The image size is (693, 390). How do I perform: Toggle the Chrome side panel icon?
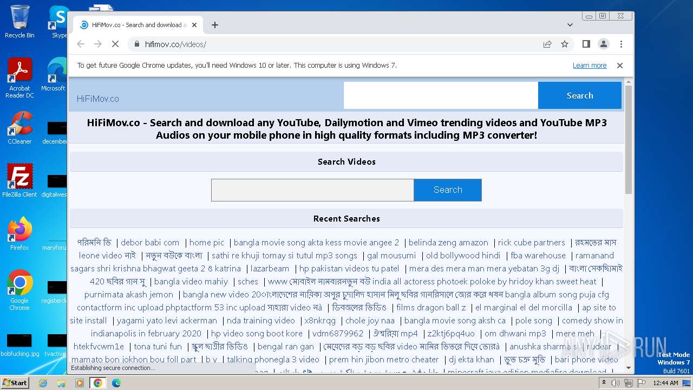click(586, 44)
